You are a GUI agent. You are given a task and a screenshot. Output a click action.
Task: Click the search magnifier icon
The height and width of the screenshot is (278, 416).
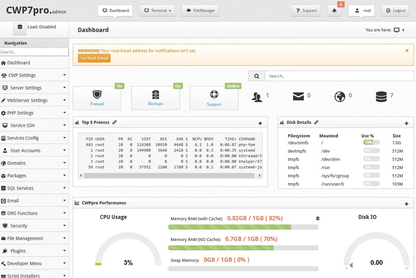click(x=257, y=76)
